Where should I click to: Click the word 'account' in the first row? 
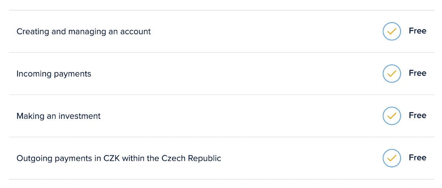136,32
